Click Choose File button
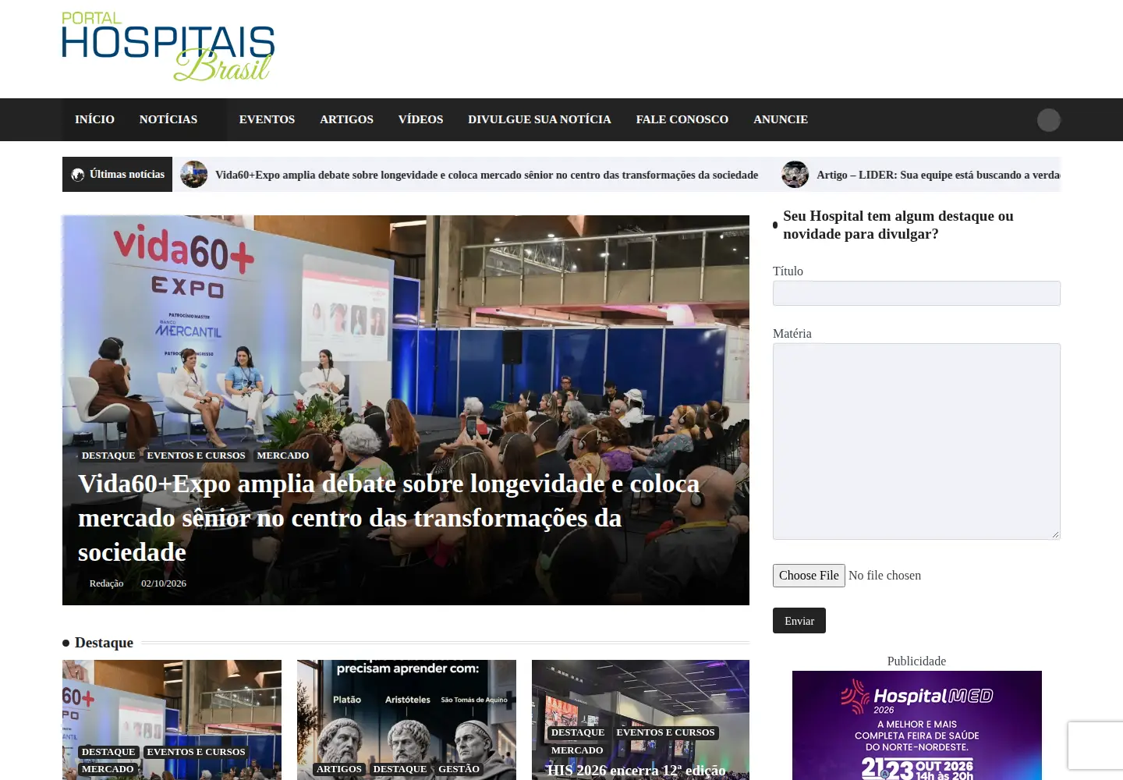Screen dimensions: 1123x780 809,576
